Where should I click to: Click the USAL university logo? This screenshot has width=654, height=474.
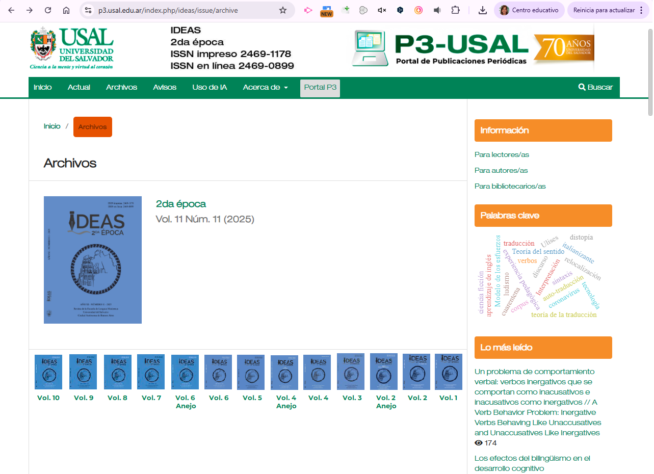coord(71,48)
